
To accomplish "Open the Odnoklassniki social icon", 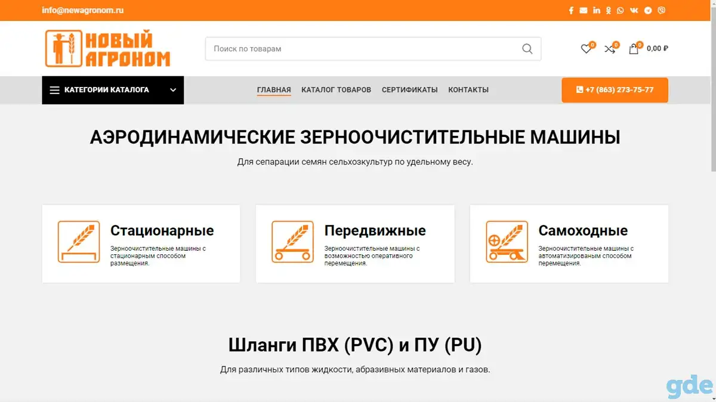I will (609, 10).
